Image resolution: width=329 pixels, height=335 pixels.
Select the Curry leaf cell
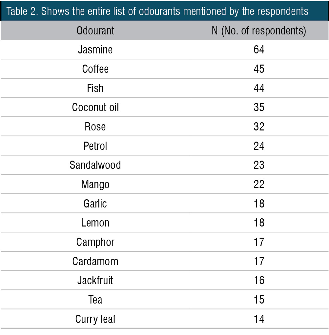point(95,319)
